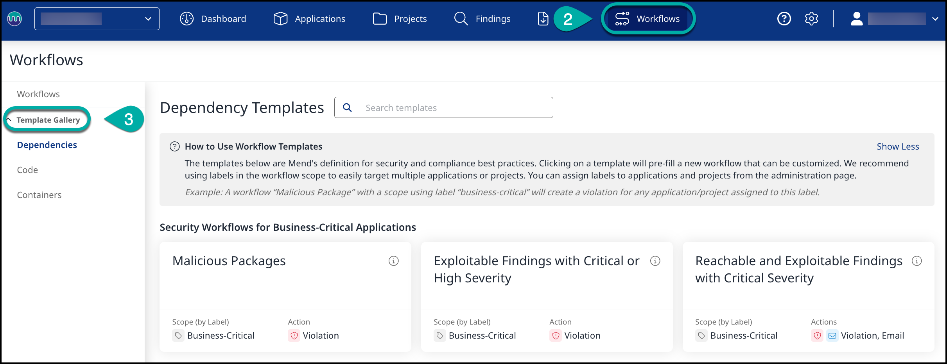Select the Code templates section

(27, 170)
